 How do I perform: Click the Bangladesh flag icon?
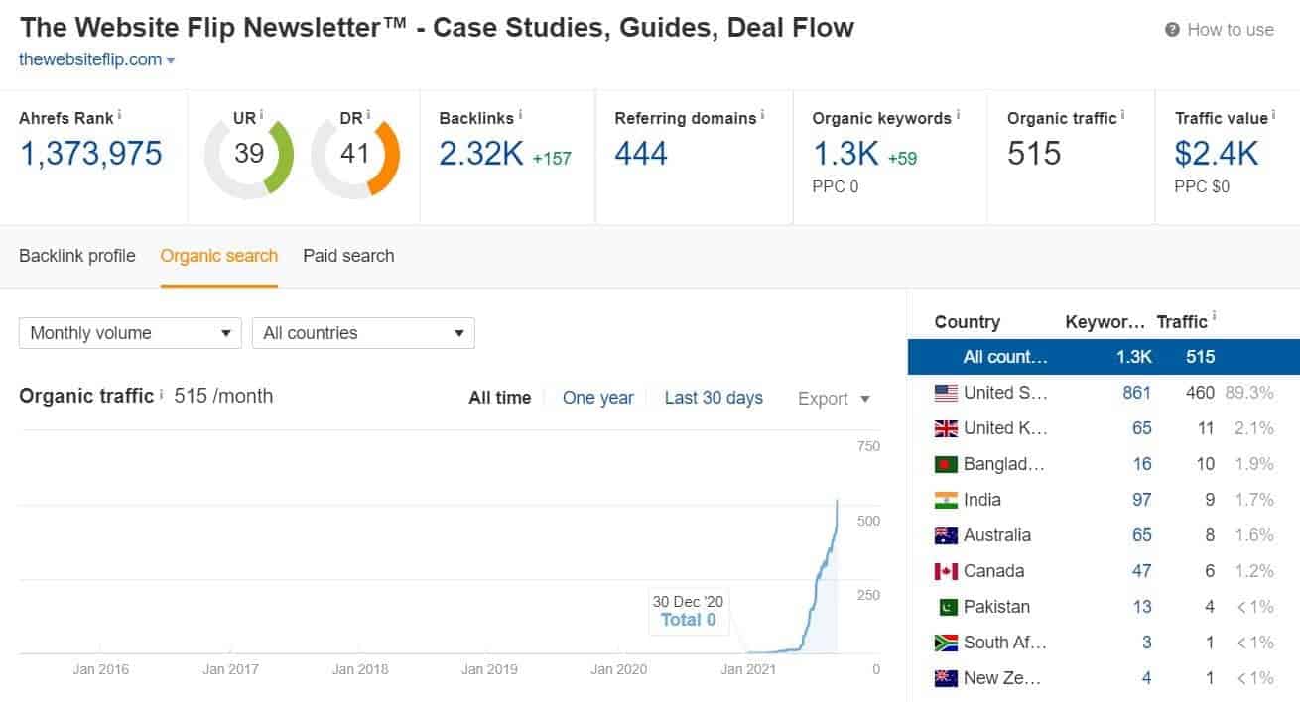click(946, 464)
